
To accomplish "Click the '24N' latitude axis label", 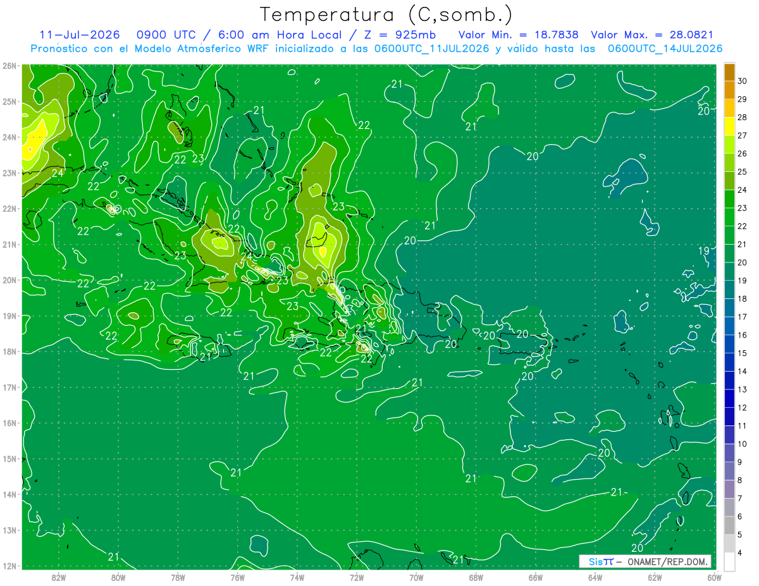I will click(x=9, y=137).
